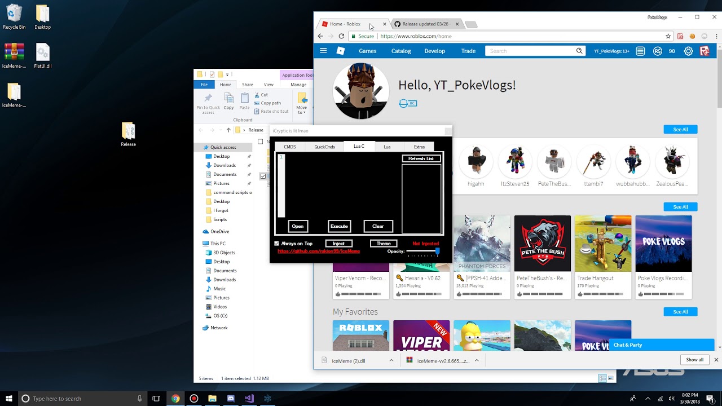Open Roblox settings gear icon

(x=688, y=51)
